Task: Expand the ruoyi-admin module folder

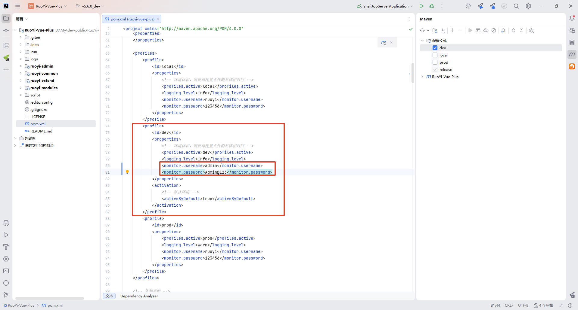Action: (x=20, y=66)
